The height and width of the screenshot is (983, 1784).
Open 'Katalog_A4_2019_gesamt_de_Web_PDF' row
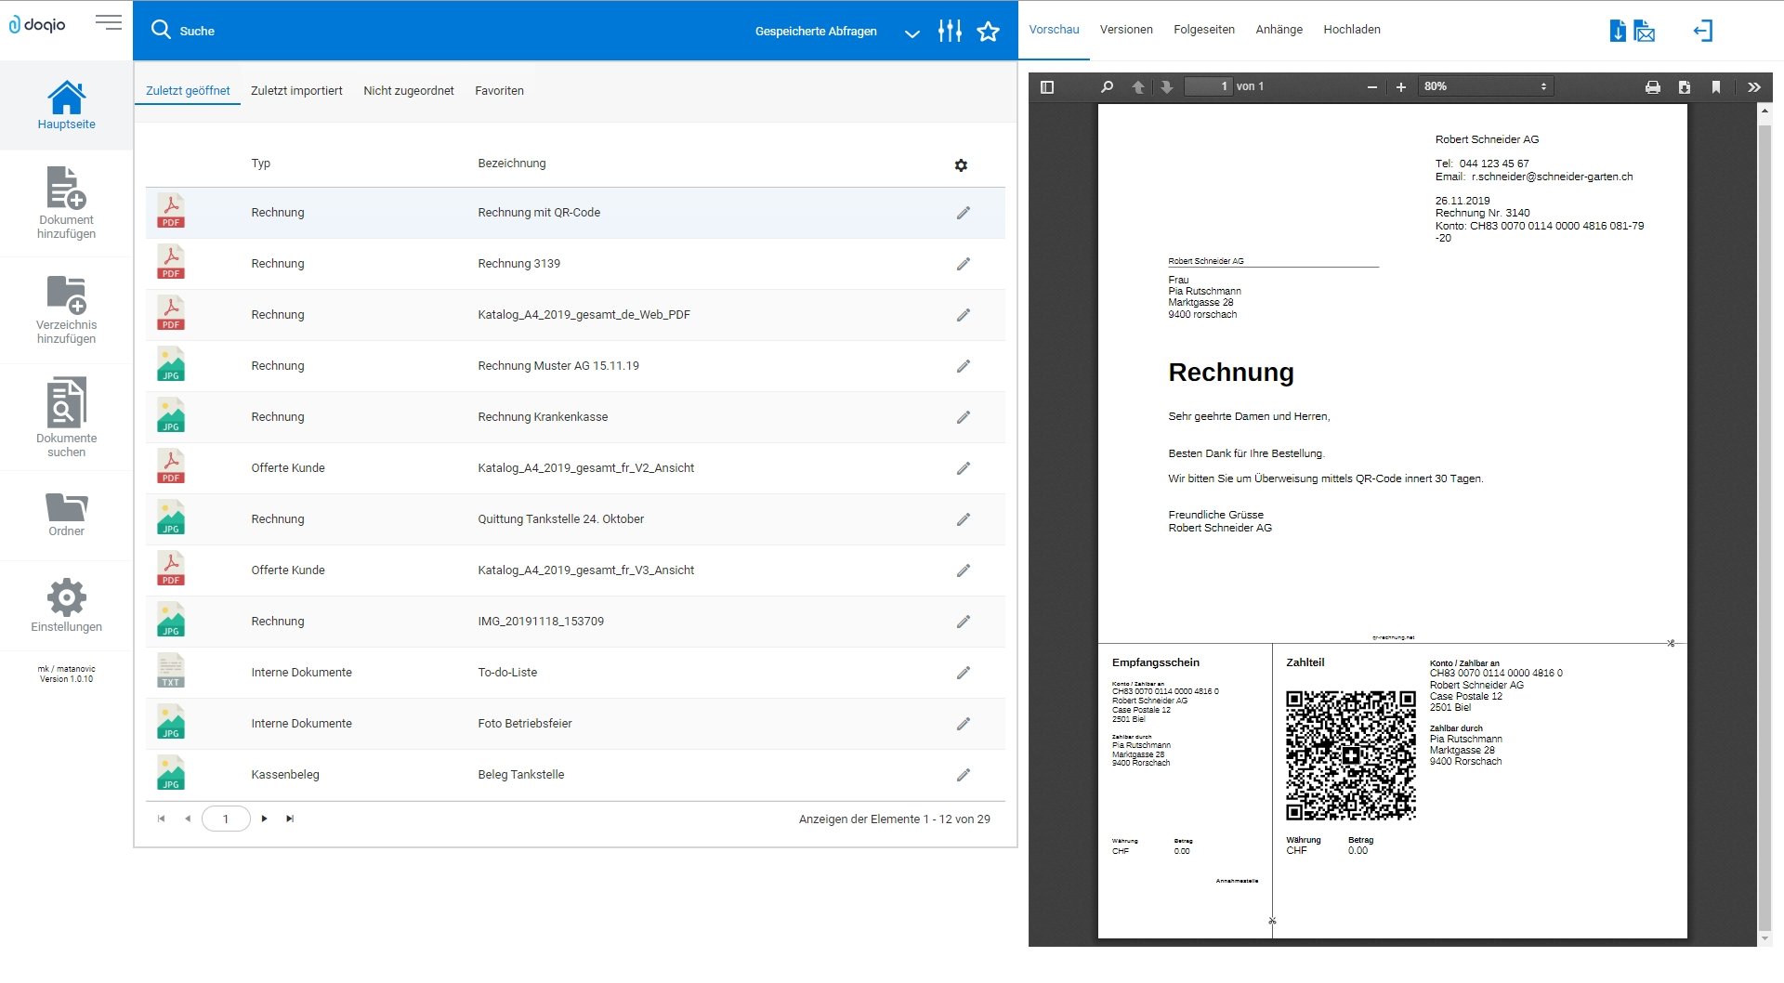pyautogui.click(x=575, y=315)
